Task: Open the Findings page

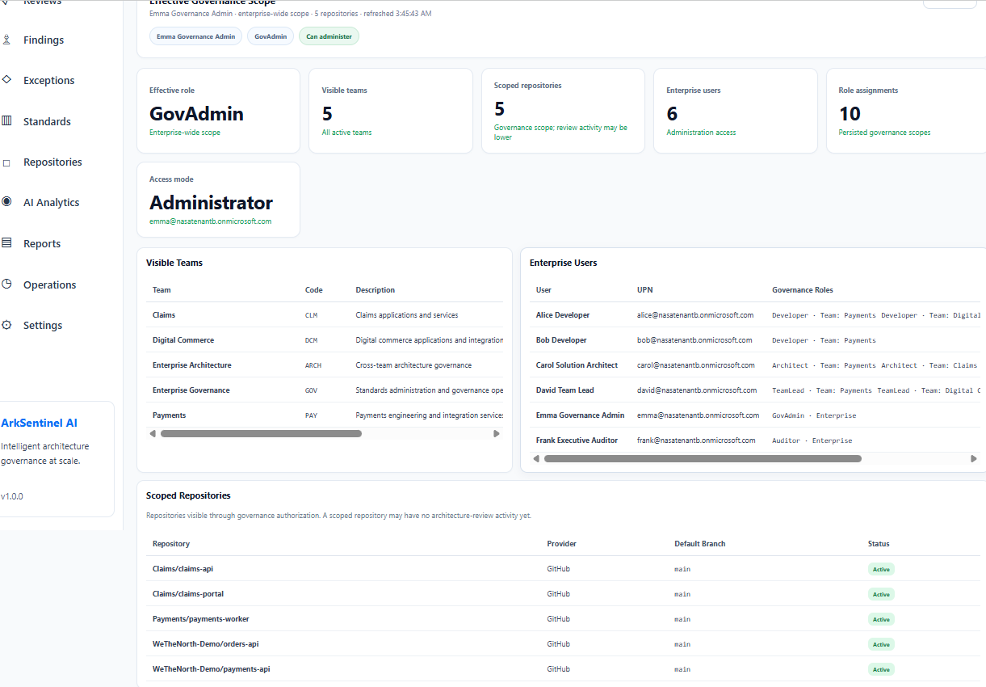Action: click(x=44, y=40)
